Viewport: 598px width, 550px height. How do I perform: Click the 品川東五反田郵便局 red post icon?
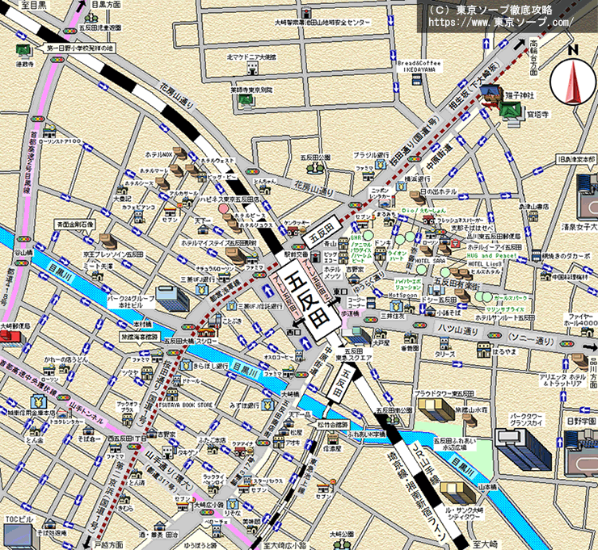point(455,244)
